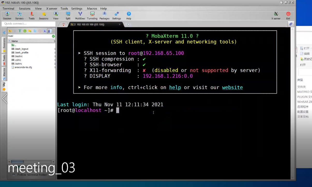
Task: Switch to Macros vertical sidebar tab
Action: pyautogui.click(x=4, y=74)
